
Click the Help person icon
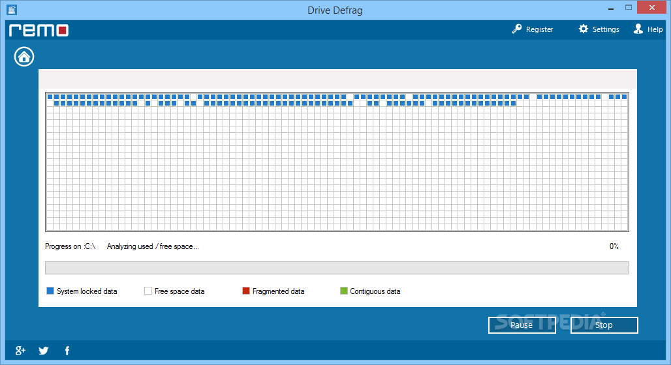coord(638,29)
